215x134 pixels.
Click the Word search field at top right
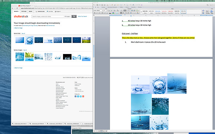(212, 5)
